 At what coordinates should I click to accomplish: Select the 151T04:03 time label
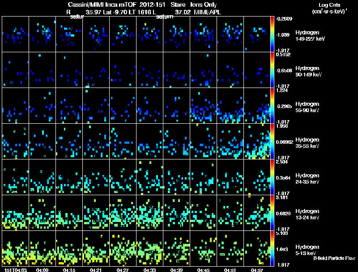(16, 270)
